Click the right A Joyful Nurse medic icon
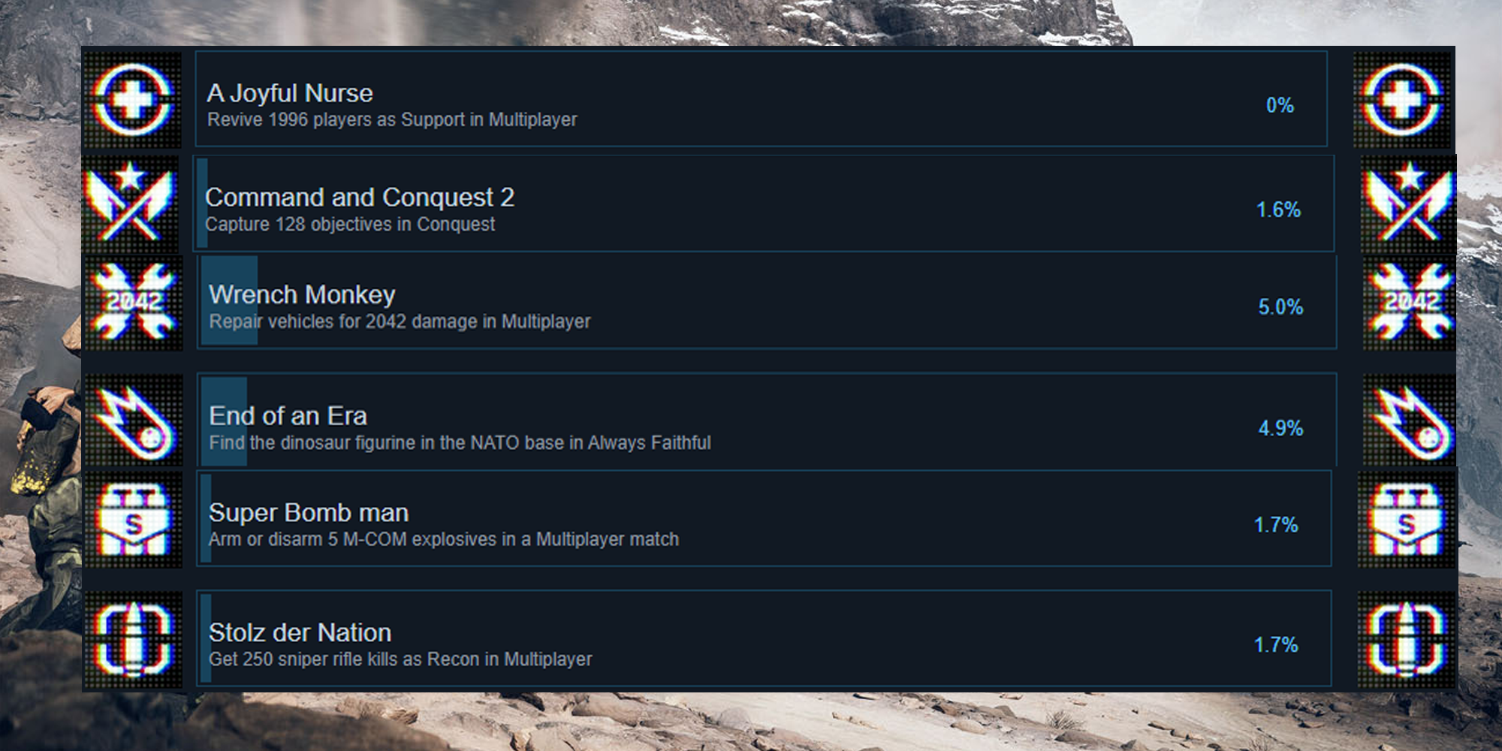1502x751 pixels. click(x=1401, y=100)
